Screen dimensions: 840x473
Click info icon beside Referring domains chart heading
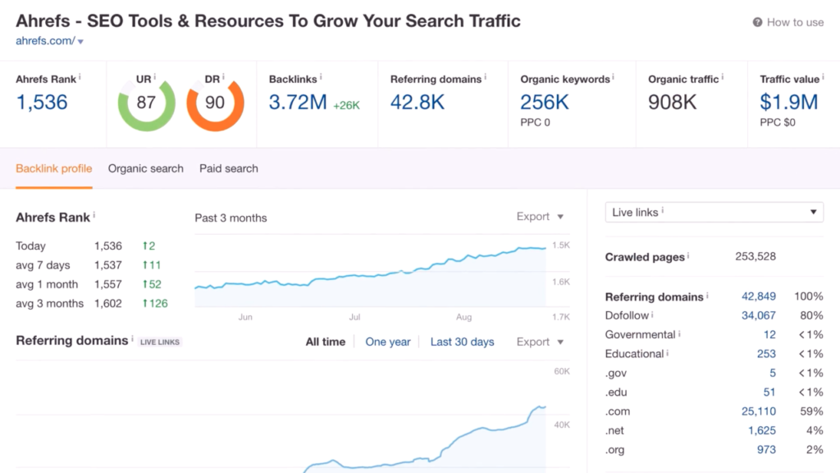tap(132, 338)
